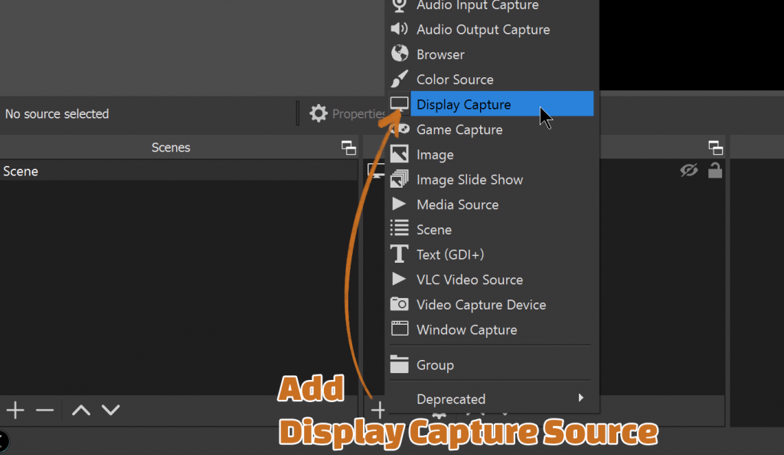
Task: Click the Browser globe icon
Action: click(x=399, y=54)
